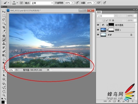This screenshot has width=138, height=104.
Task: Select the 树木提亮 layer mask thumbnail
Action: coord(111,25)
